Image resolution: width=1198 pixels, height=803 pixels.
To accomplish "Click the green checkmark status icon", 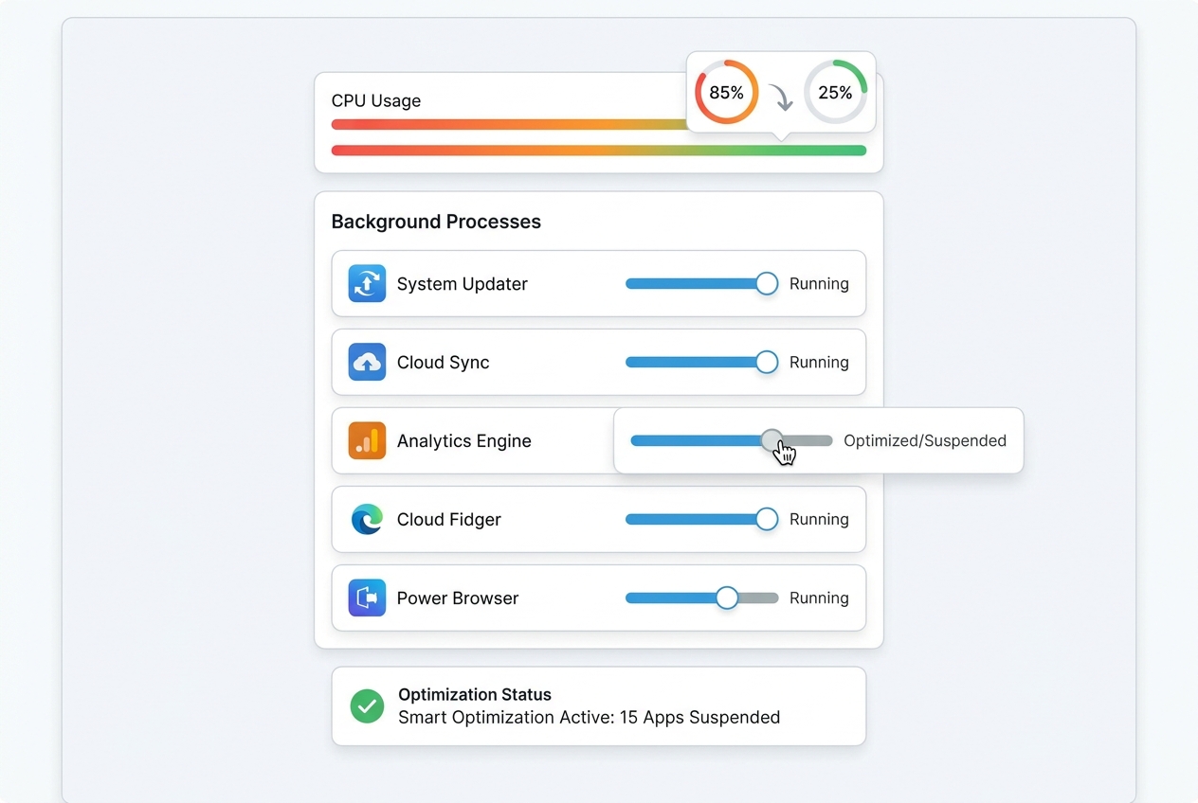I will [368, 705].
